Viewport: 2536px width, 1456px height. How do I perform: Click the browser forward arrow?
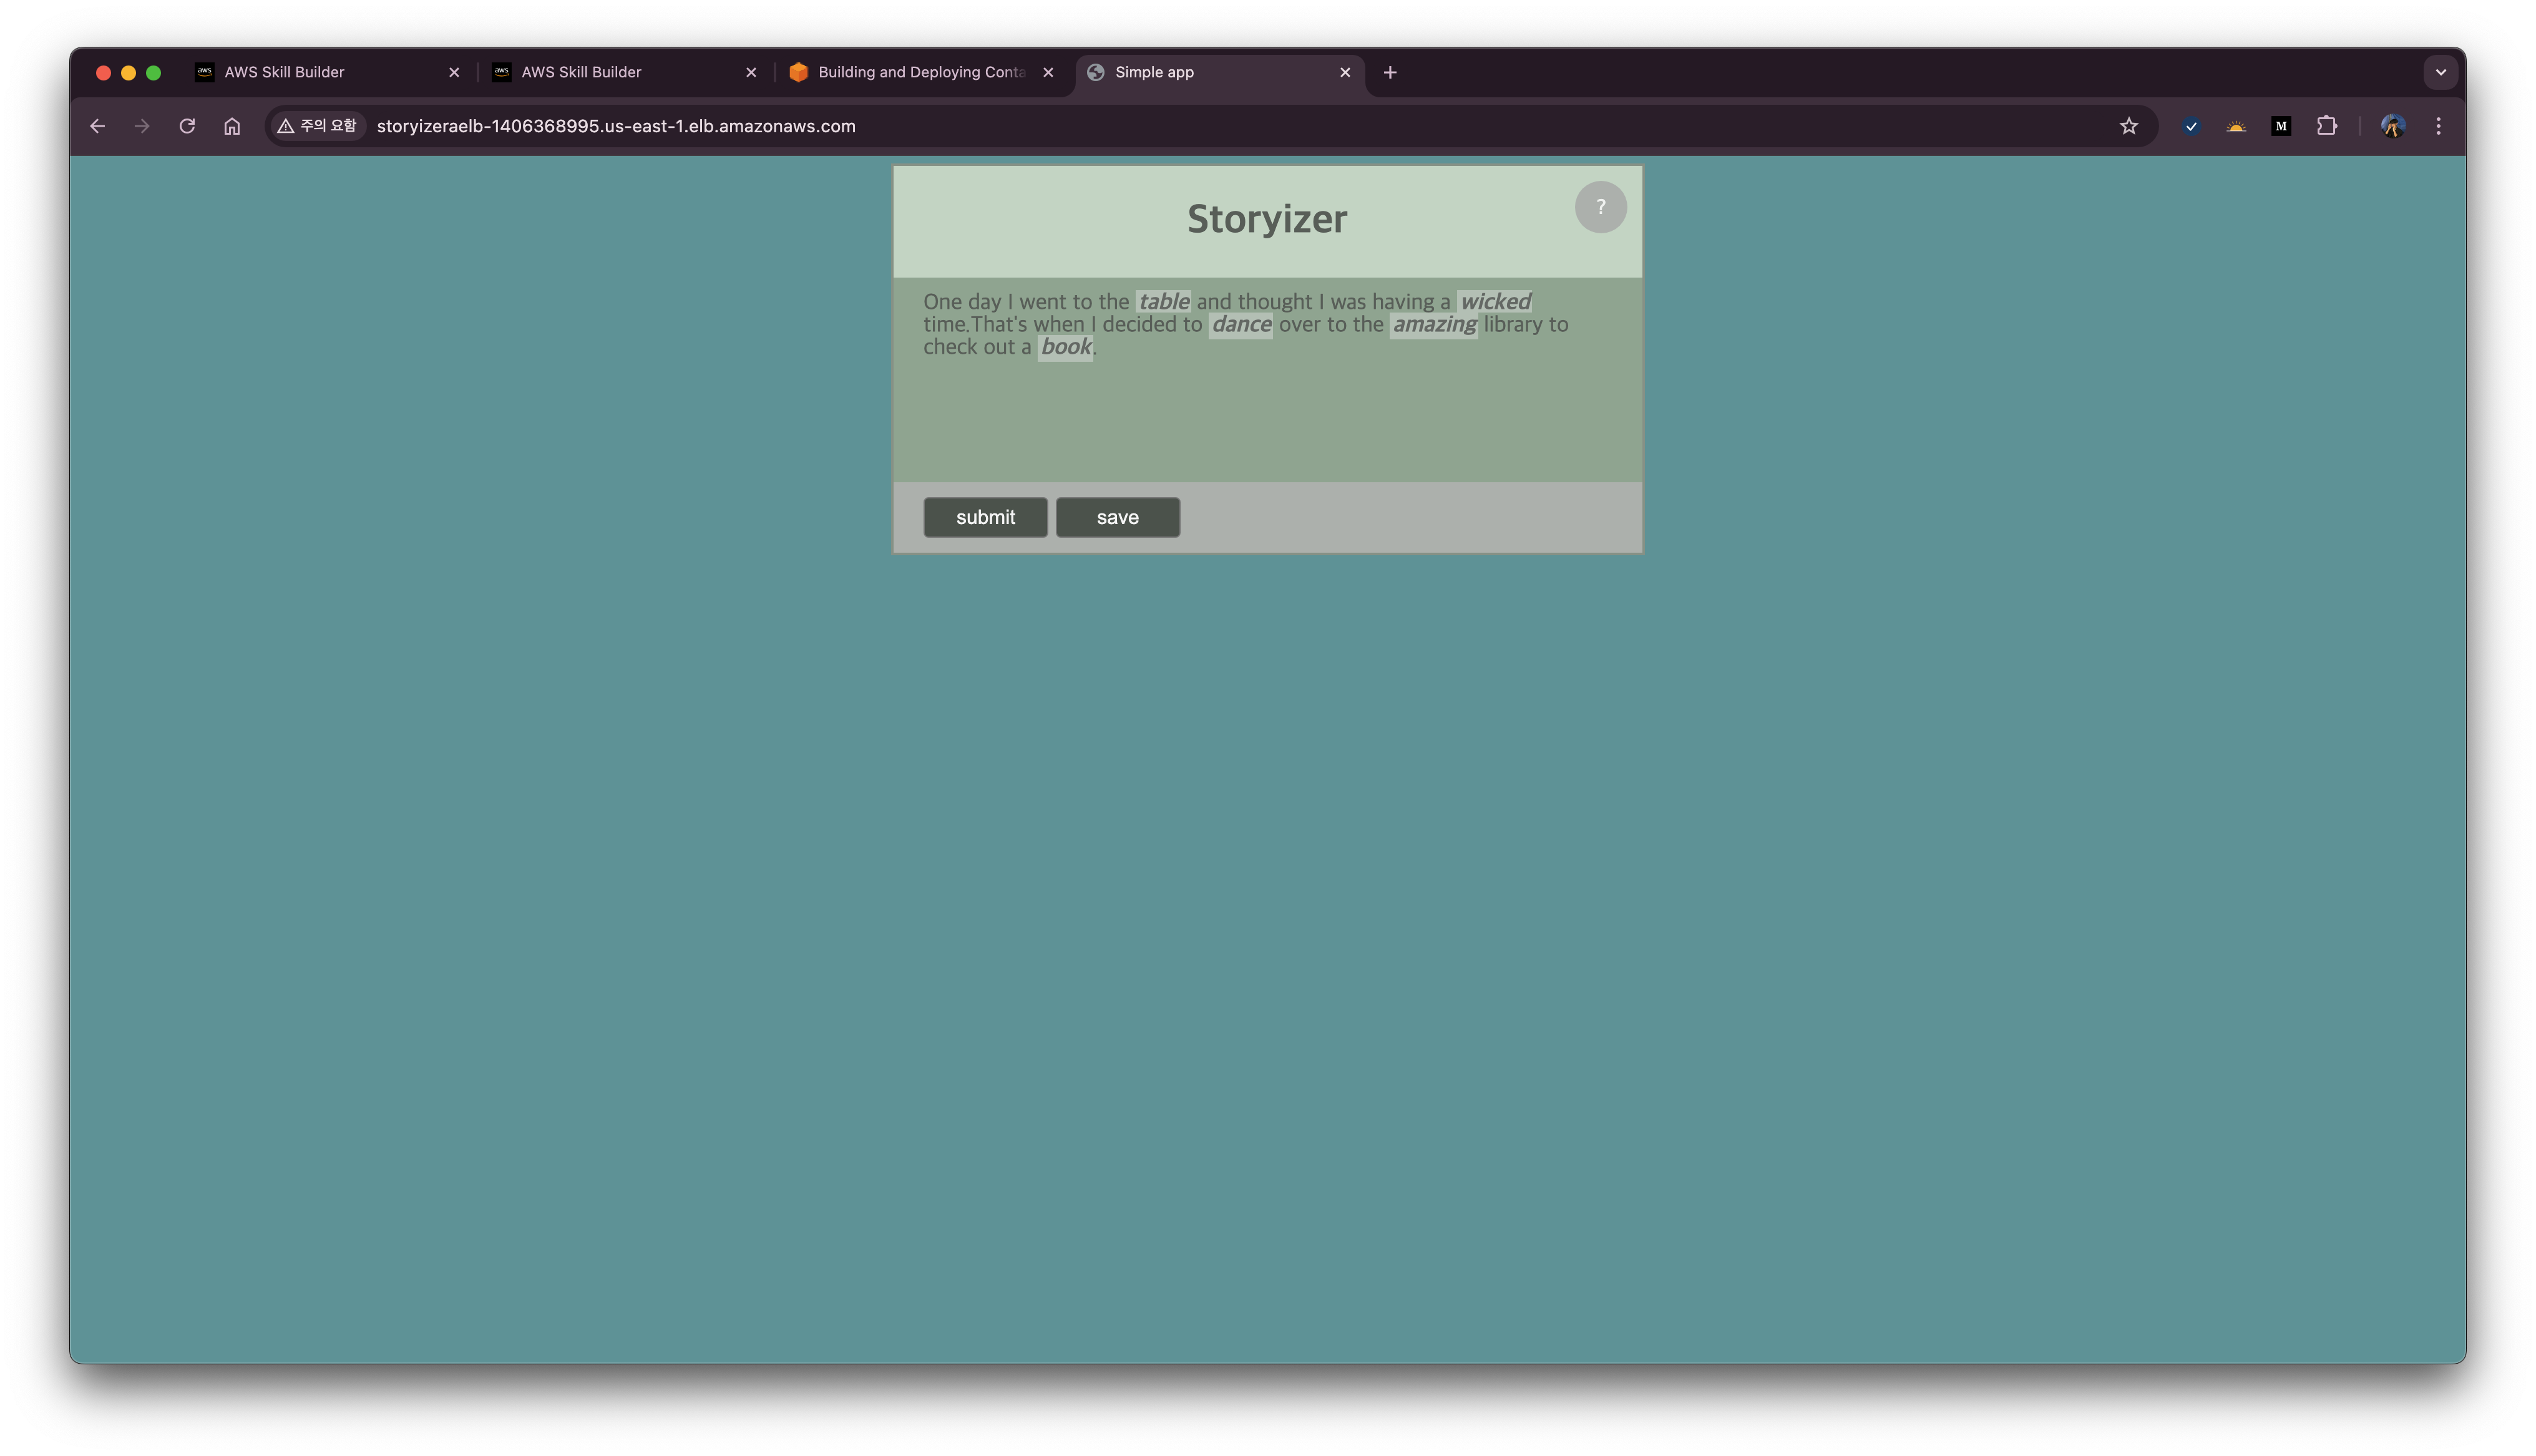(142, 126)
